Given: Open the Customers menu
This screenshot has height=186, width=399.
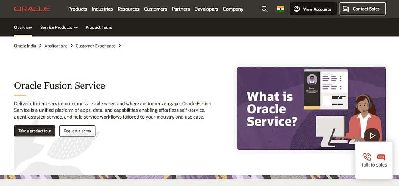Looking at the screenshot, I should tap(156, 9).
